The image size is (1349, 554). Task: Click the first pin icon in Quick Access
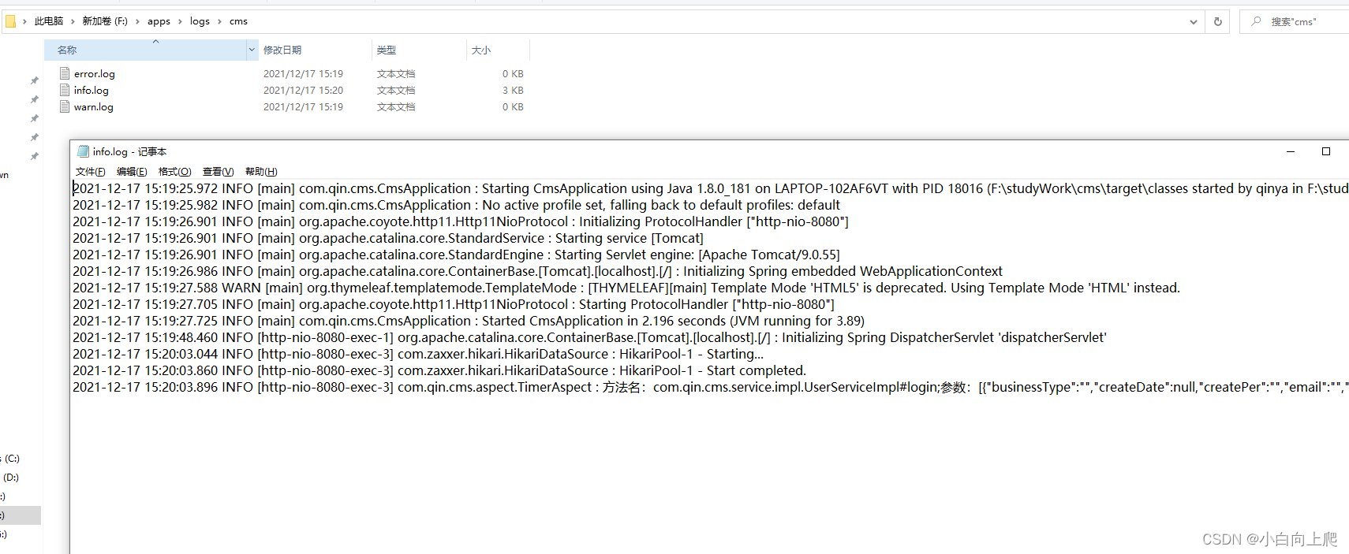34,80
